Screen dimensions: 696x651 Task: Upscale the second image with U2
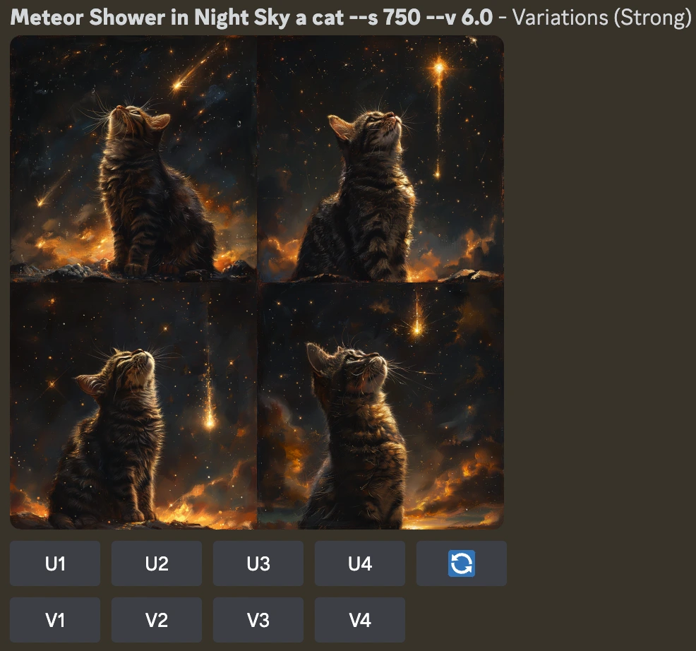click(157, 563)
